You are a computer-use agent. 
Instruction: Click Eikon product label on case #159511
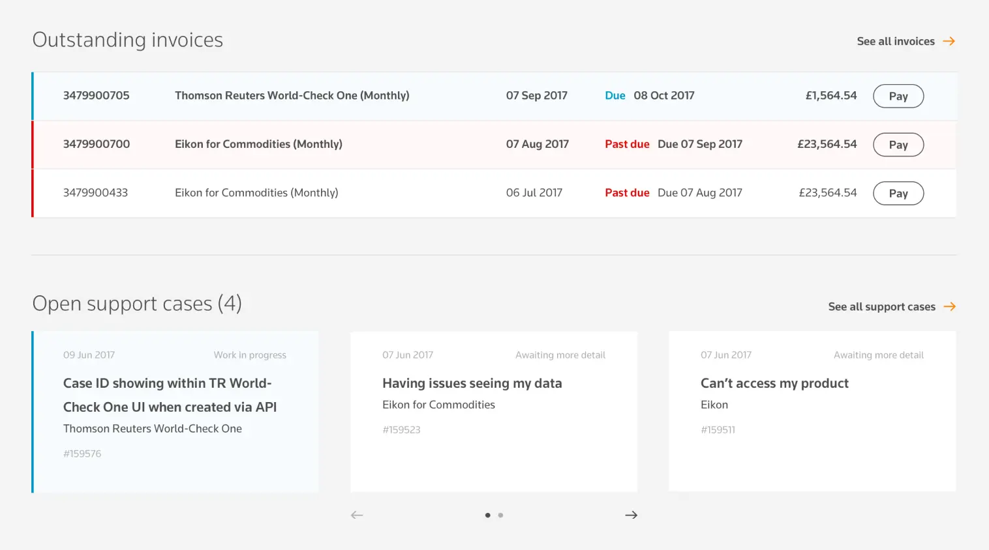(x=714, y=405)
